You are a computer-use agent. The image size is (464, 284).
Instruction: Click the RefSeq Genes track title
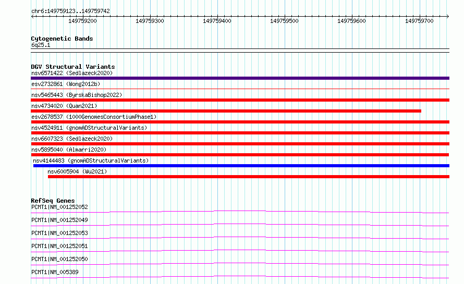[53, 201]
